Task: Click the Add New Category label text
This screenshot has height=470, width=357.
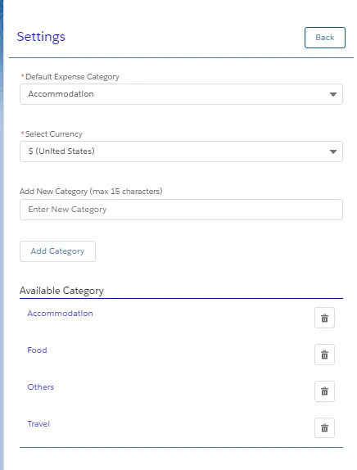Action: [91, 192]
